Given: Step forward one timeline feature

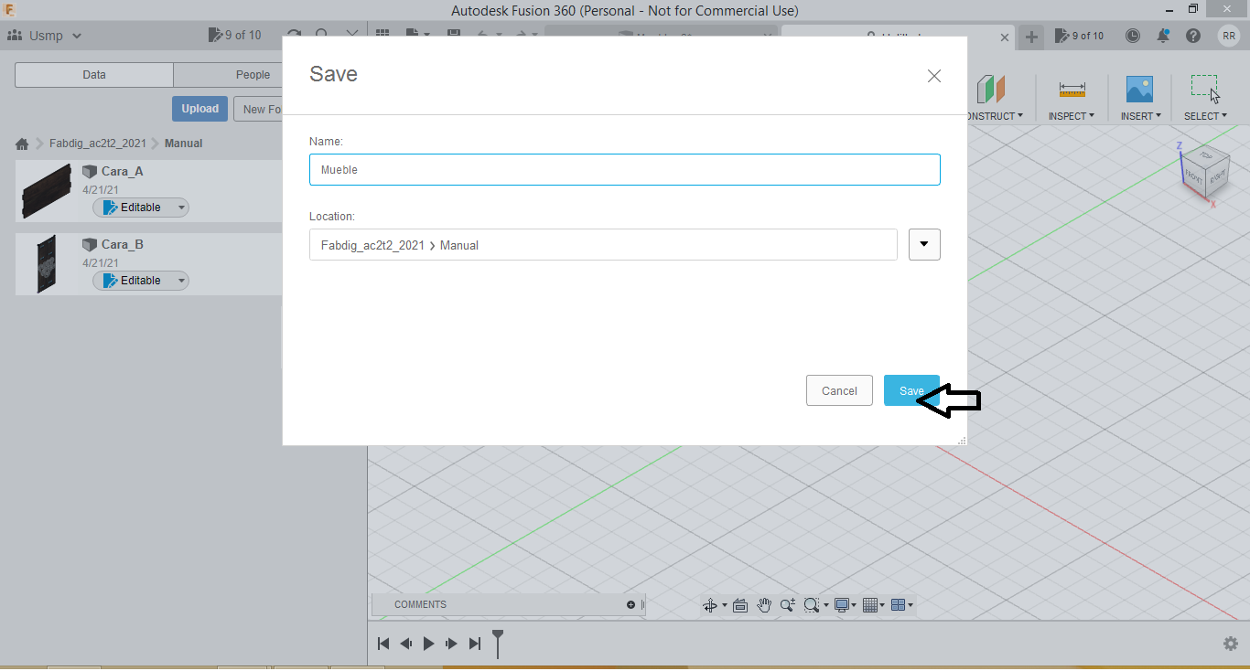Looking at the screenshot, I should tap(451, 644).
